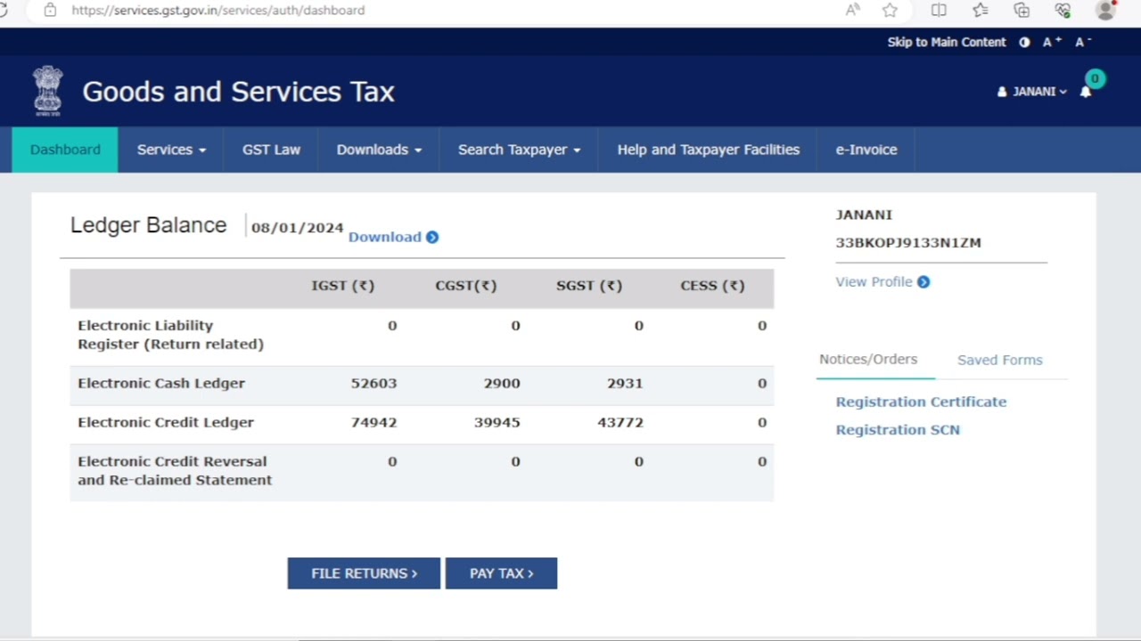Click the ledger date 08/01/2024
Image resolution: width=1141 pixels, height=641 pixels.
point(297,228)
